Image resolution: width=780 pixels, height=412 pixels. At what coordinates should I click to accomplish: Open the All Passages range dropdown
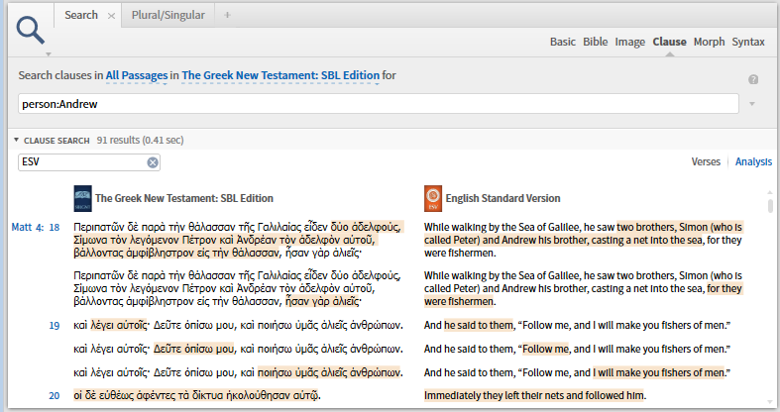pyautogui.click(x=137, y=75)
